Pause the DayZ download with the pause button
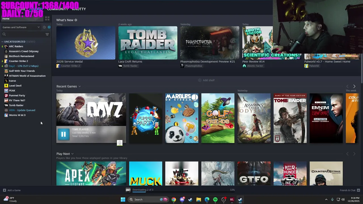 pos(63,134)
